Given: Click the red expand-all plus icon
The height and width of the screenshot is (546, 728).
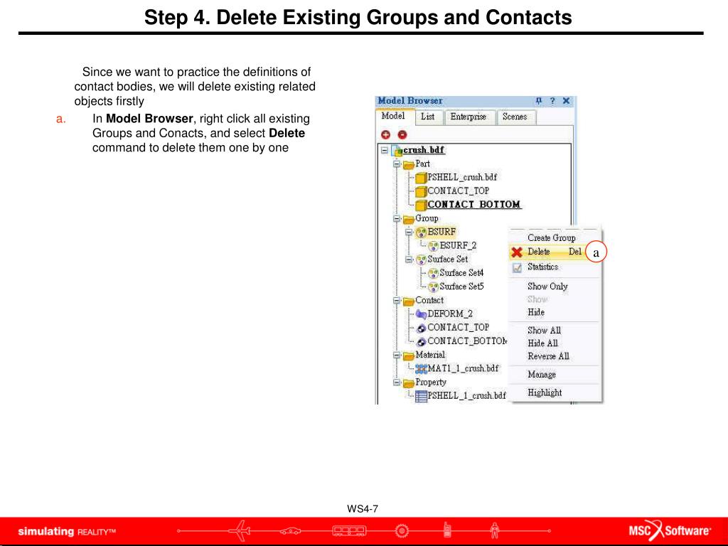Looking at the screenshot, I should [x=385, y=134].
